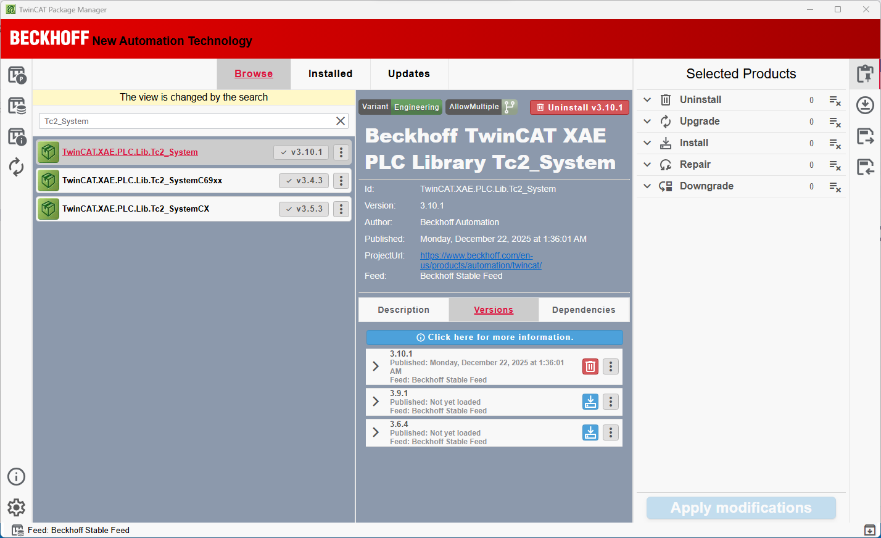Viewport: 881px width, 538px height.
Task: Expand the Repair group
Action: [647, 164]
